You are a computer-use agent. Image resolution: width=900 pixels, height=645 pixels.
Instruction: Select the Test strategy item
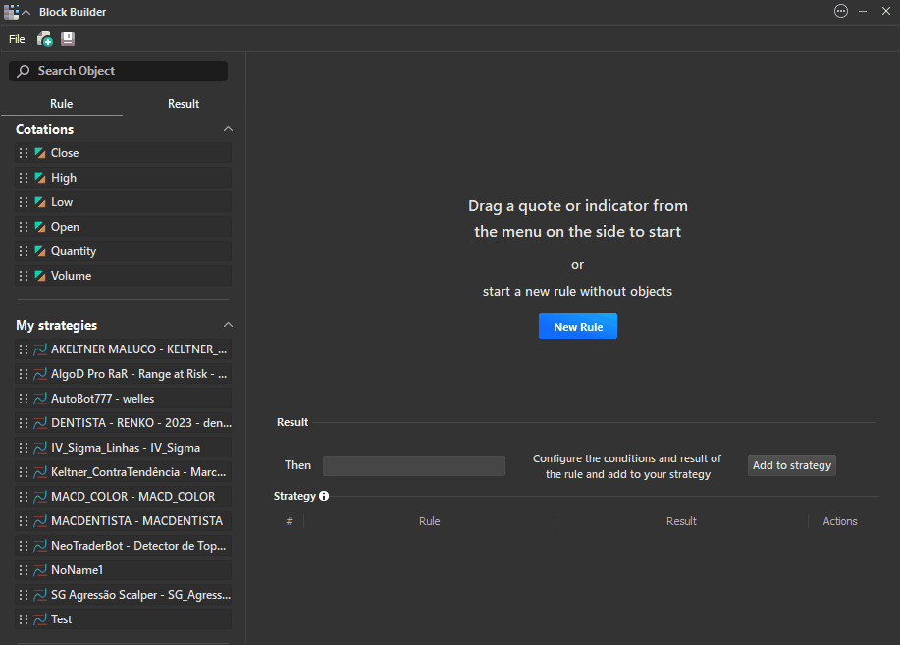coord(61,619)
